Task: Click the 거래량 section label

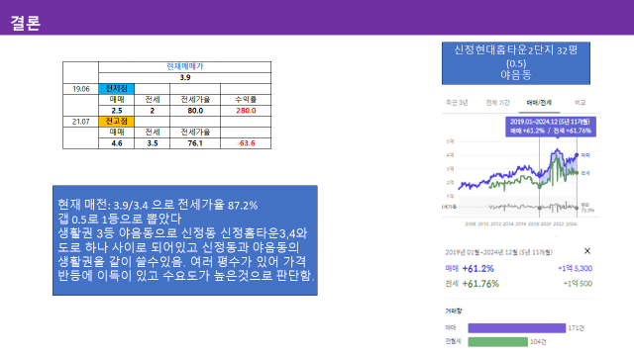Action: [x=454, y=311]
